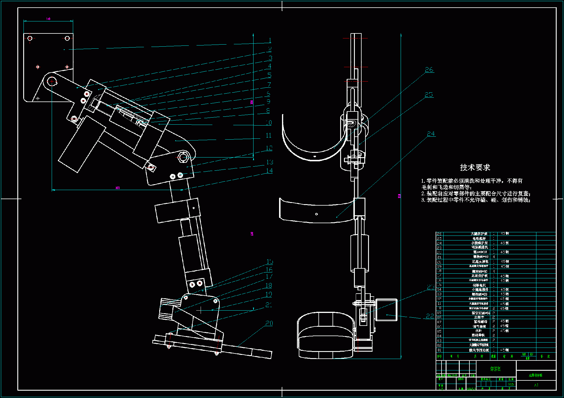The width and height of the screenshot is (564, 398).
Task: Click the A1 sheet size cell
Action: 536,385
